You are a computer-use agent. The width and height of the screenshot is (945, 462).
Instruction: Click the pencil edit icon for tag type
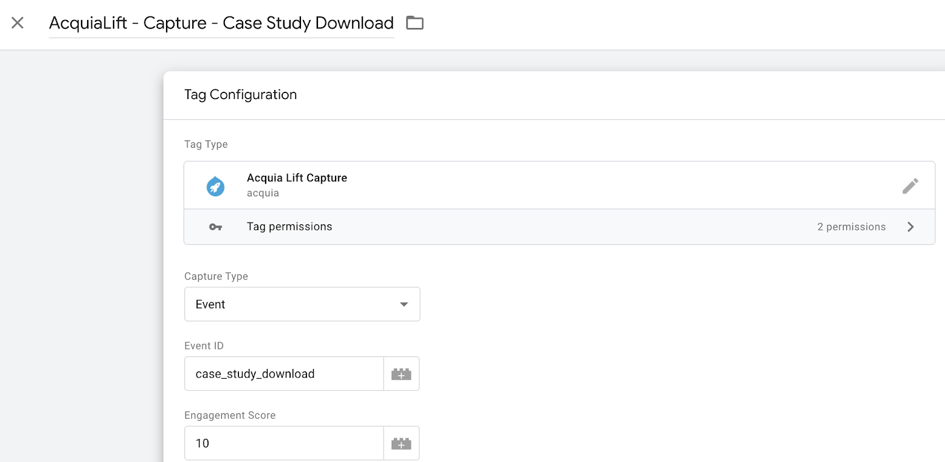[x=910, y=185]
